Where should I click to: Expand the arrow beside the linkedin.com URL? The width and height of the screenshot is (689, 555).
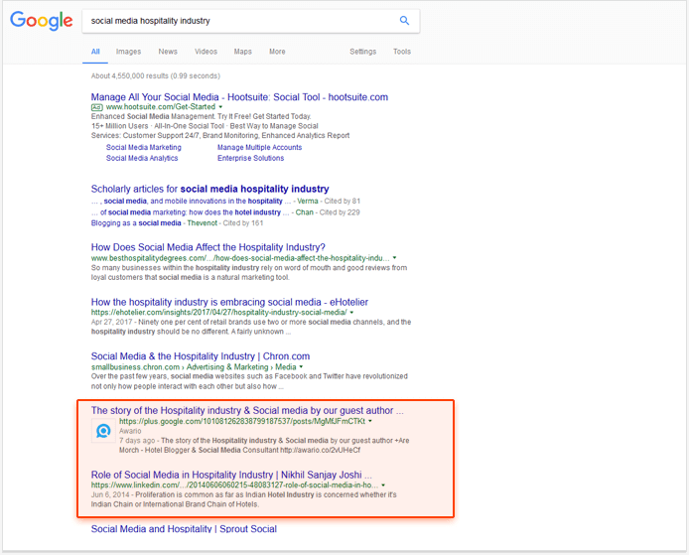(383, 486)
